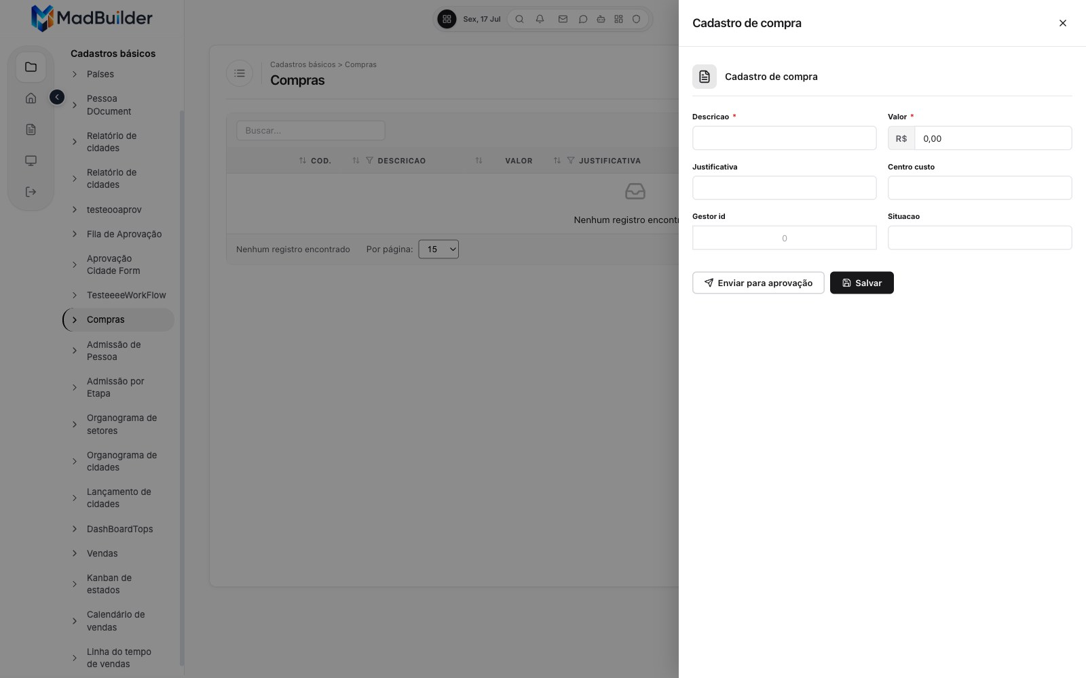Open Organograma de setores menu item

[x=119, y=424]
